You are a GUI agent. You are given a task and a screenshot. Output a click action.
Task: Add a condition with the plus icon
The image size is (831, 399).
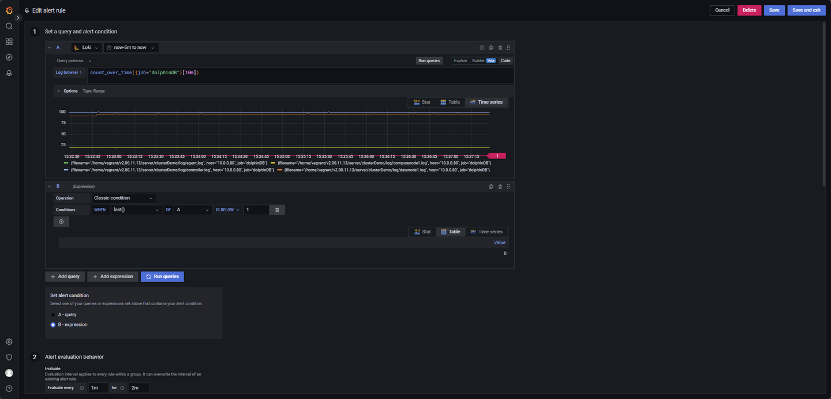click(61, 222)
